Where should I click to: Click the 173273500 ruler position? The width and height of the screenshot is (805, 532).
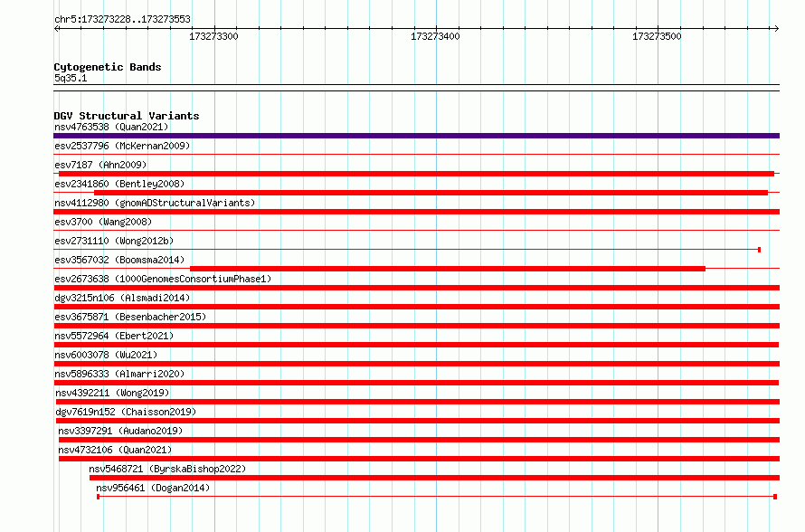657,36
